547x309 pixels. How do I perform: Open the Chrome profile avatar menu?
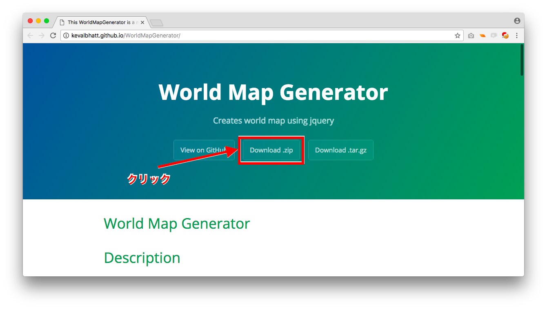517,21
